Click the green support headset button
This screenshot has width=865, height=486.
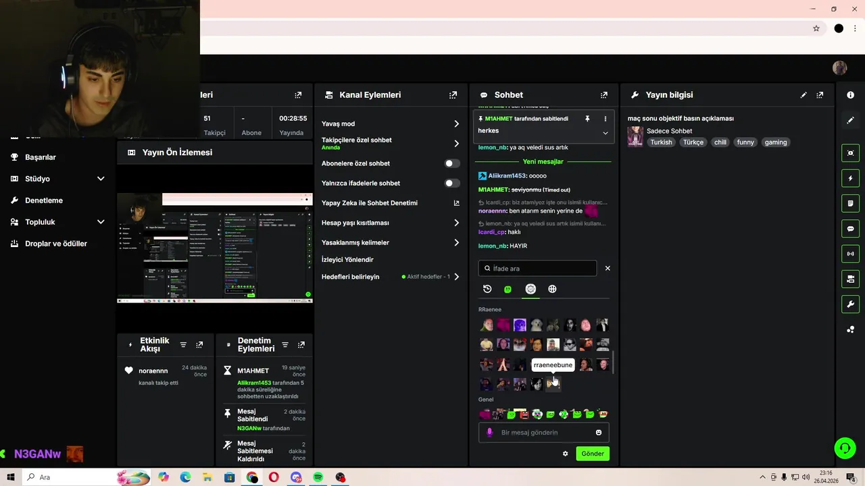click(x=844, y=448)
